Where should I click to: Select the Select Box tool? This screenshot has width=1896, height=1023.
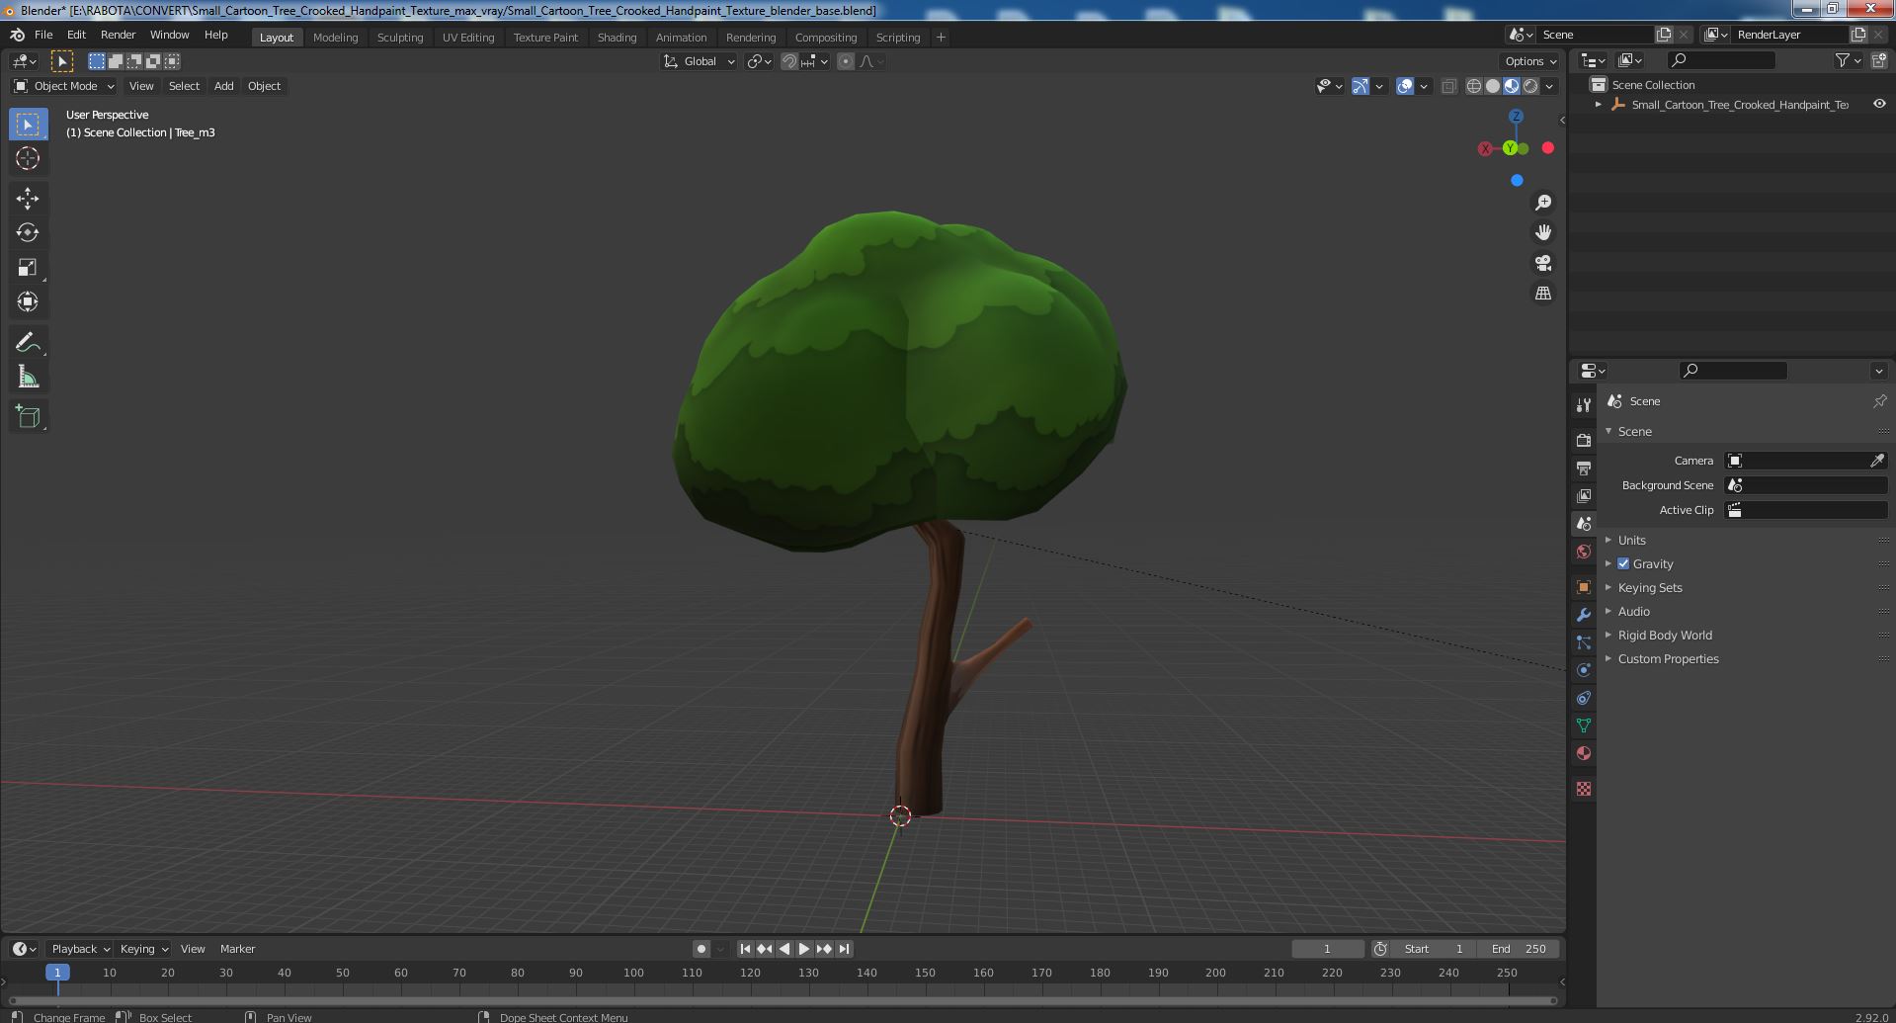28,125
